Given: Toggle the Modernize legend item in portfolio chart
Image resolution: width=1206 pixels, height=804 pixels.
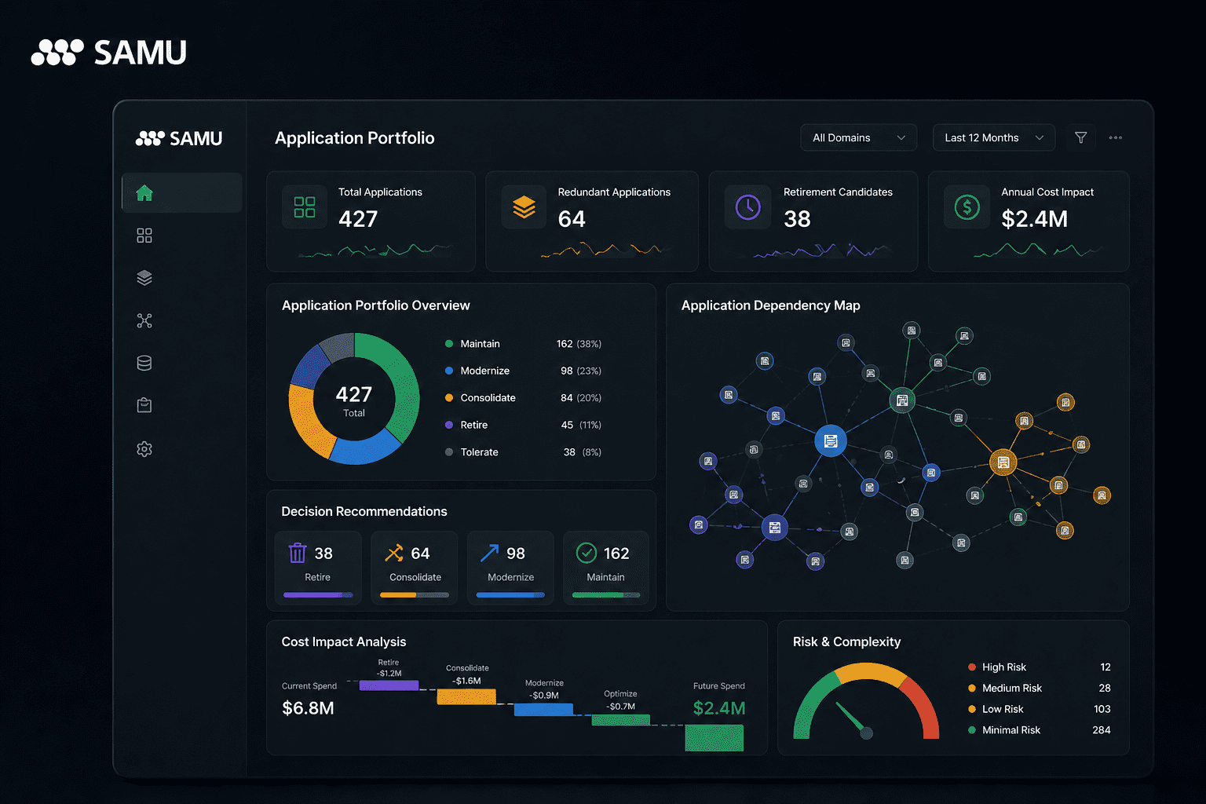Looking at the screenshot, I should (483, 370).
